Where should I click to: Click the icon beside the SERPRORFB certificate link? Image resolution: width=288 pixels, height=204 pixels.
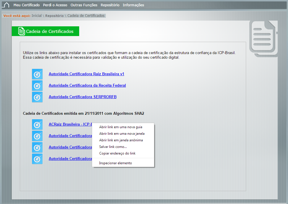click(x=37, y=97)
